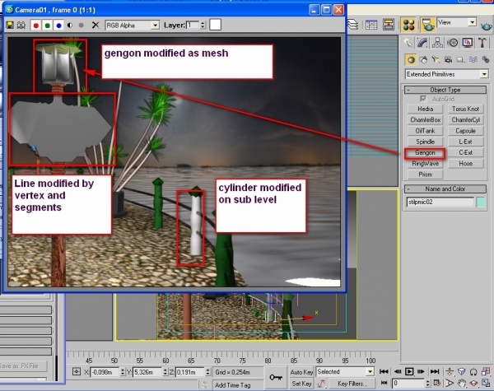
Task: Open the Extended Primitives dropdown
Action: pos(447,74)
